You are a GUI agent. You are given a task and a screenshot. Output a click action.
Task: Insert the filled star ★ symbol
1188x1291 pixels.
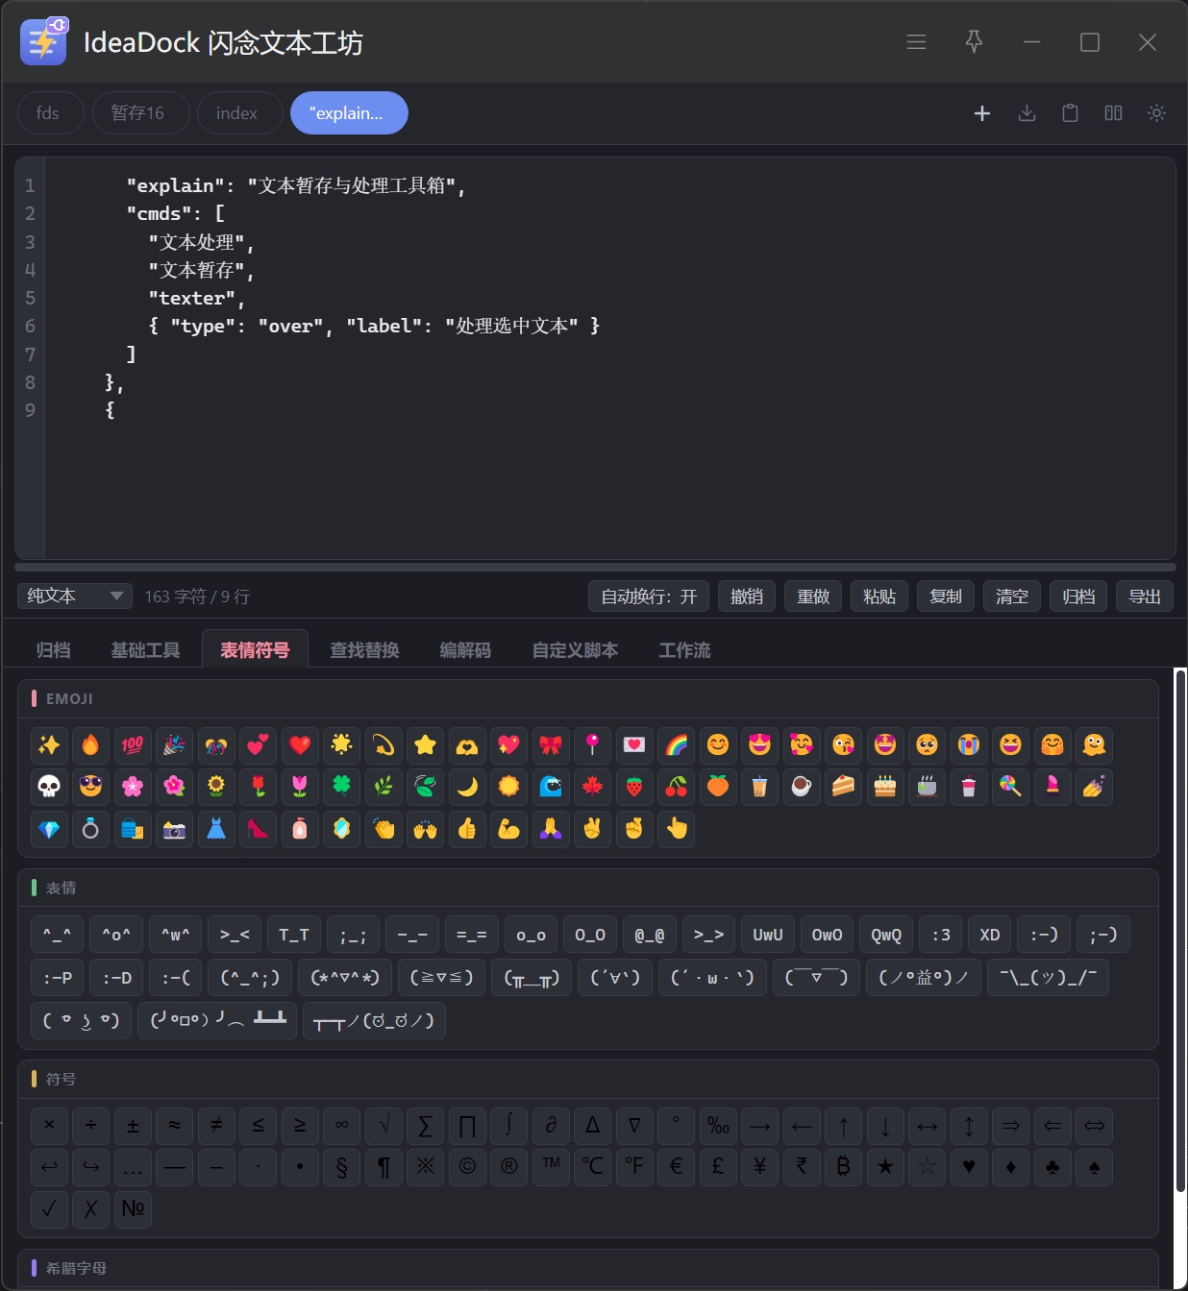(885, 1166)
